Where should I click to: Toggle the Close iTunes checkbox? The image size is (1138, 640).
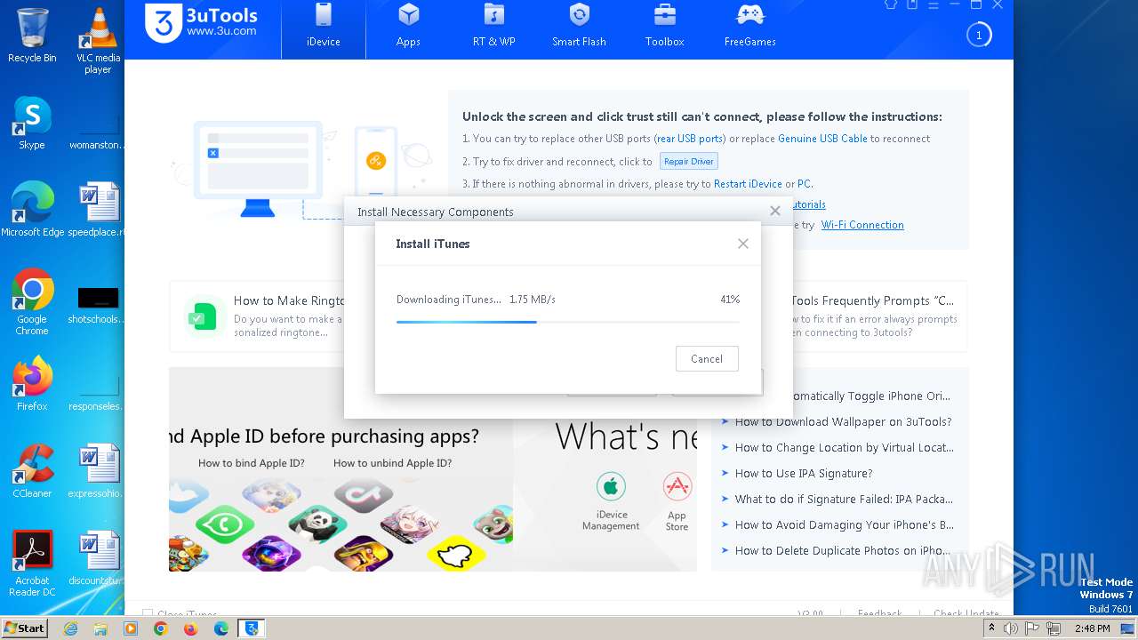coord(148,614)
